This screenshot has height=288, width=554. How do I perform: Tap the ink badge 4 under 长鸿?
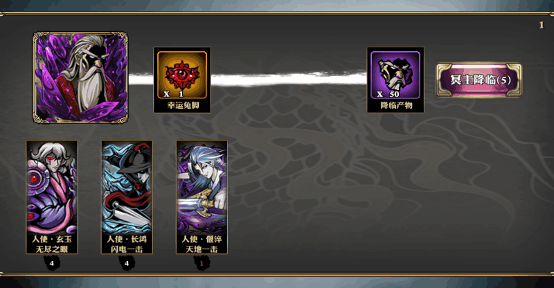(127, 263)
